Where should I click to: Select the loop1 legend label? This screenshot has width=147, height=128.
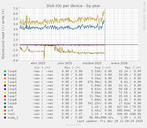pos(12,75)
